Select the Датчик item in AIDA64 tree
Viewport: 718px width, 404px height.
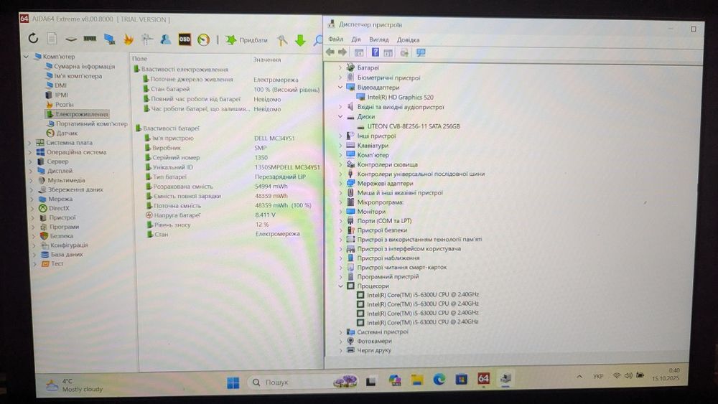[x=67, y=133]
